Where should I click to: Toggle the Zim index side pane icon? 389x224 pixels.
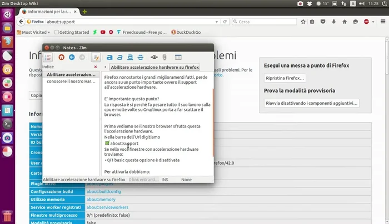point(48,57)
